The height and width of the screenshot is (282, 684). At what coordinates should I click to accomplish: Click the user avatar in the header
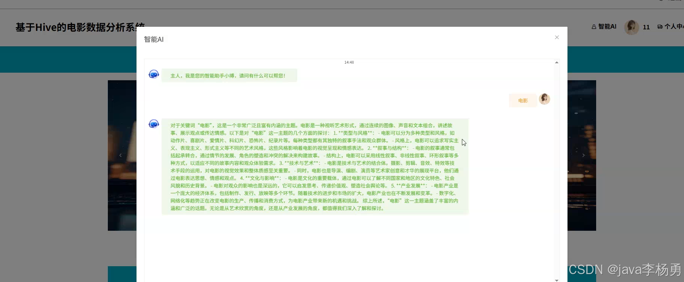pyautogui.click(x=632, y=27)
